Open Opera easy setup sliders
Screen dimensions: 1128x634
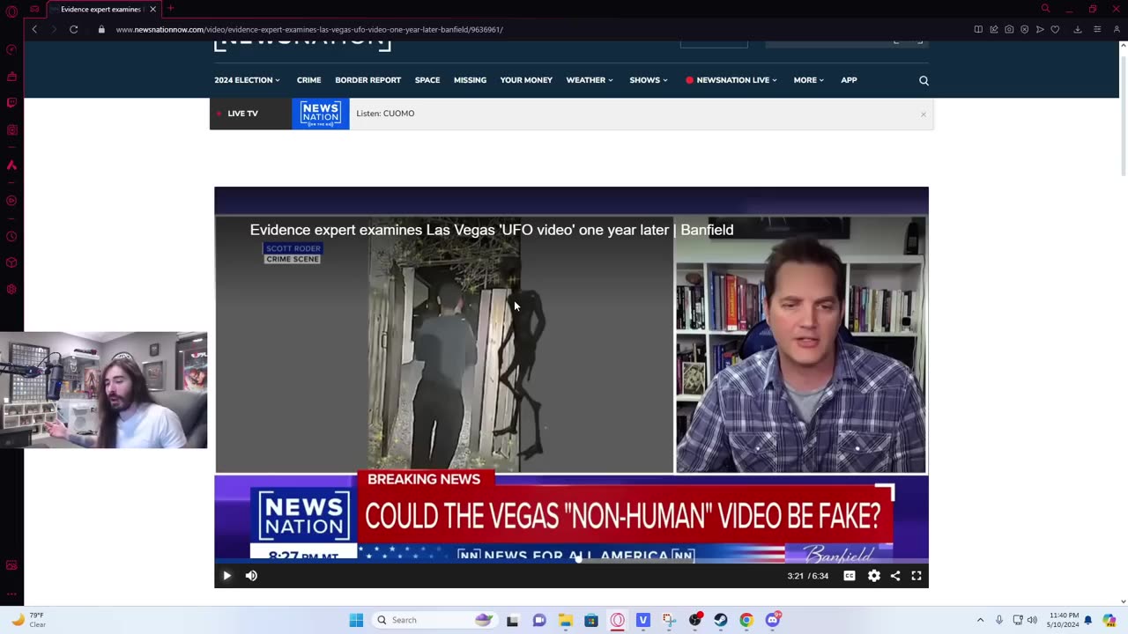click(1097, 29)
